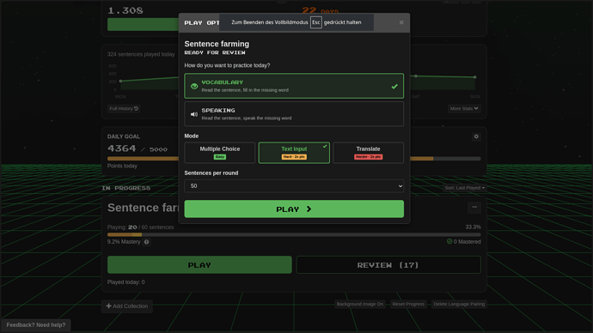Click the speaker icon beside Speaking
The width and height of the screenshot is (593, 333).
194,114
